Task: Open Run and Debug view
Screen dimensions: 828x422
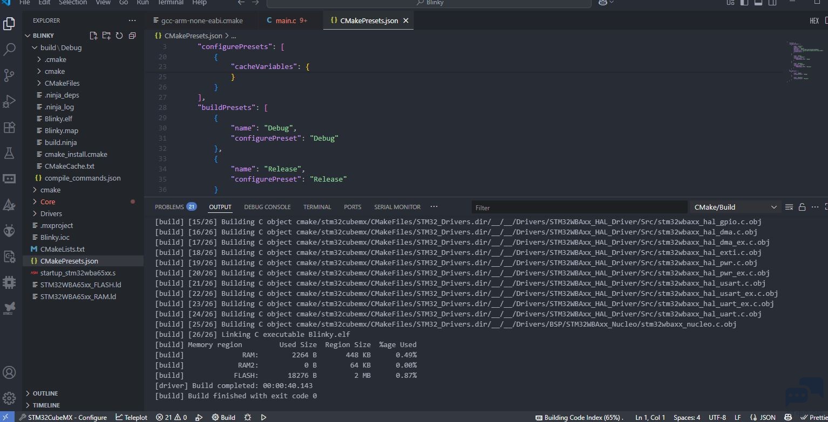Action: [9, 101]
